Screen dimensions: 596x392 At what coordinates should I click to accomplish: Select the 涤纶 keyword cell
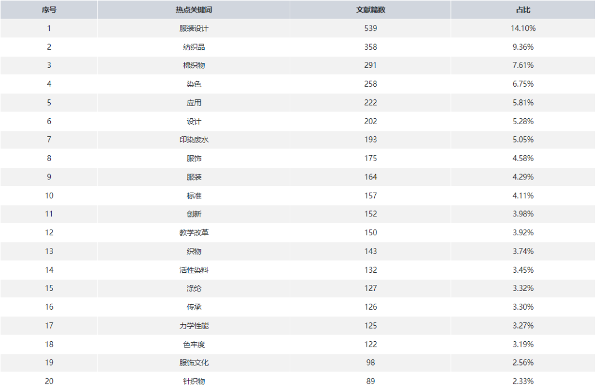tap(194, 289)
